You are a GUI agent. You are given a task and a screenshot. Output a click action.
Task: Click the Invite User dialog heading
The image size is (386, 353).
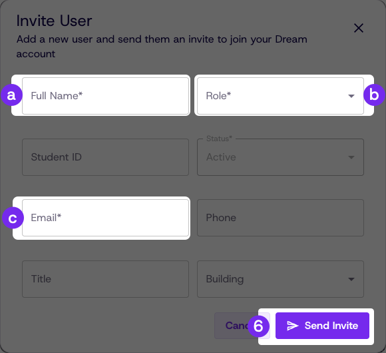coord(54,21)
